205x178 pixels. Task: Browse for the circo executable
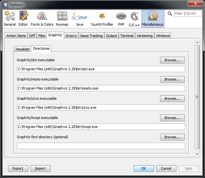point(172,98)
